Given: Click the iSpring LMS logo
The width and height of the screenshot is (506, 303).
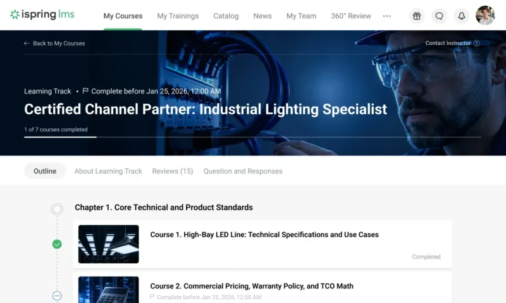Looking at the screenshot, I should [x=42, y=15].
